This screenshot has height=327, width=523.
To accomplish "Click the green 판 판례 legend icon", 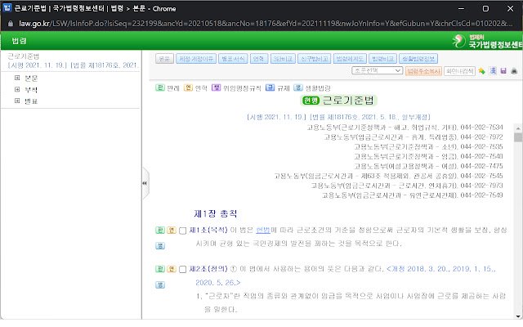I will coord(160,87).
